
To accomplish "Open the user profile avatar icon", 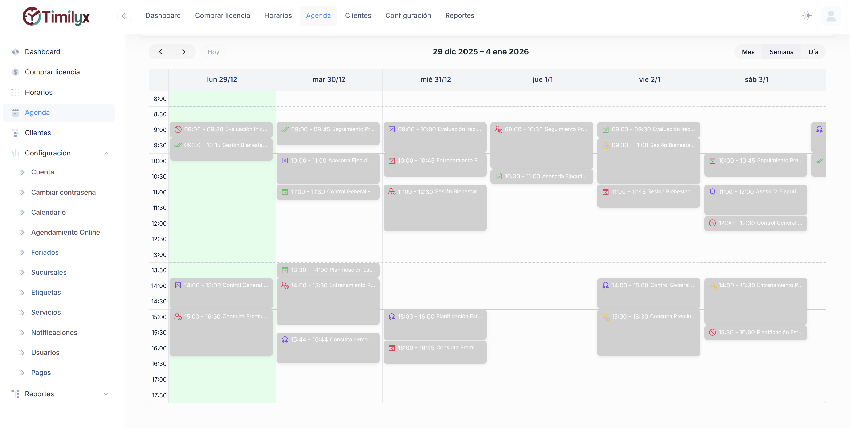I will coord(831,16).
